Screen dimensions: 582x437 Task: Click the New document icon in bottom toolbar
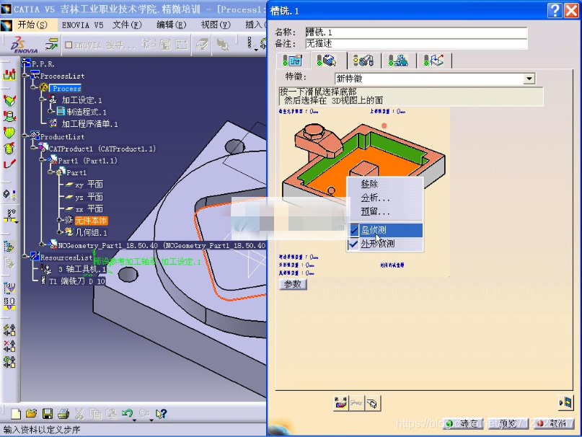click(16, 413)
